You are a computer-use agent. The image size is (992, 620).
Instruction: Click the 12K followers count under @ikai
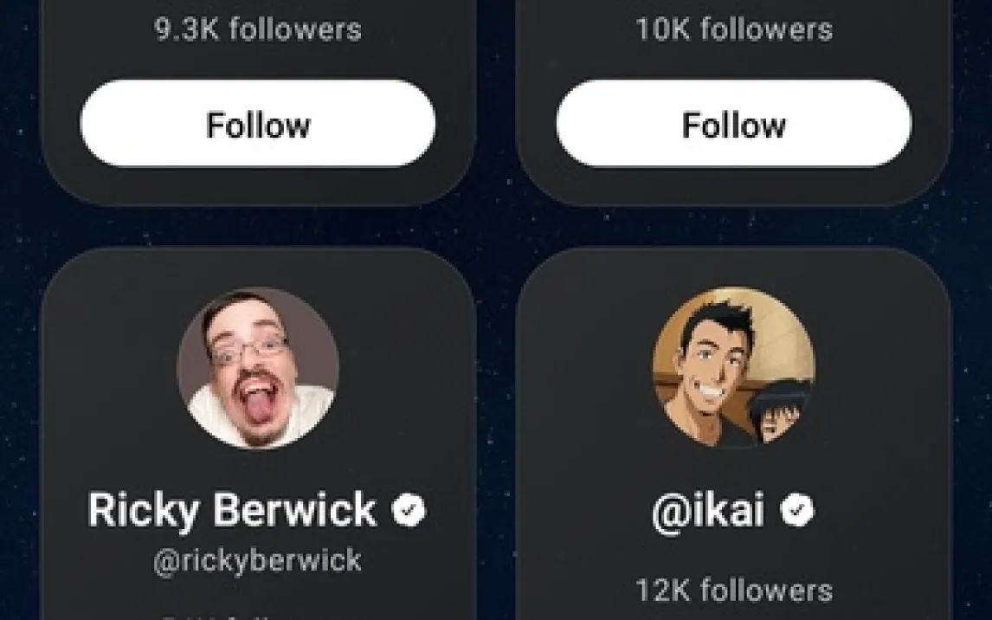734,591
